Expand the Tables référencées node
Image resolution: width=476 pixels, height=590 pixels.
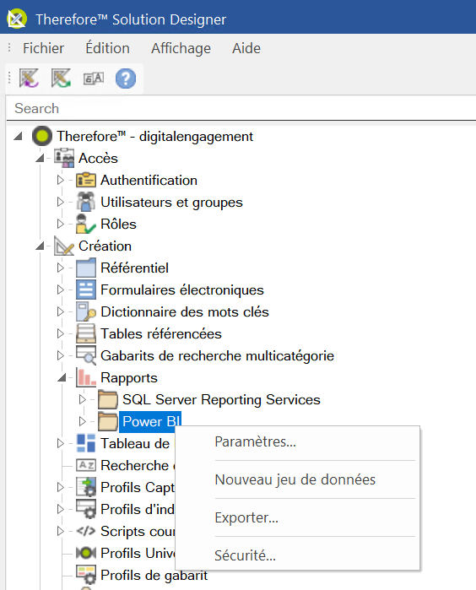tap(60, 333)
